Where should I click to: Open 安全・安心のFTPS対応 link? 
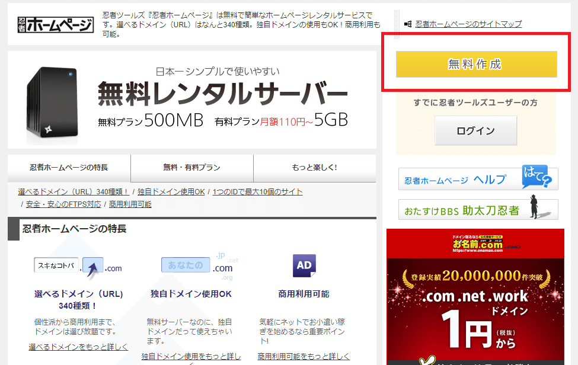(x=63, y=204)
